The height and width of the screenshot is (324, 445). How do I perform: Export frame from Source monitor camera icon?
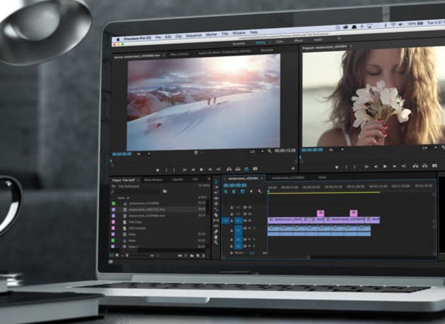click(255, 169)
